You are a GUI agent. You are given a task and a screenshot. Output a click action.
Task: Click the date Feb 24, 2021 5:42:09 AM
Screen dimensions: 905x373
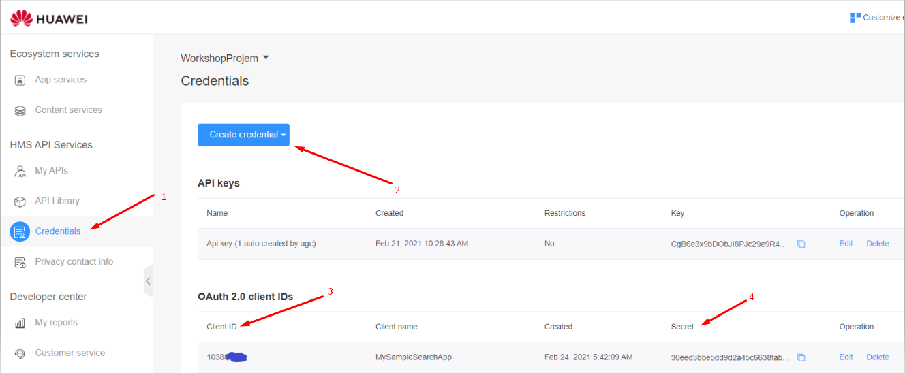[x=589, y=357]
